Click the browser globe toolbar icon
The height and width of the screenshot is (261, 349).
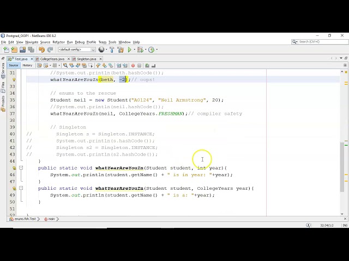[101, 49]
